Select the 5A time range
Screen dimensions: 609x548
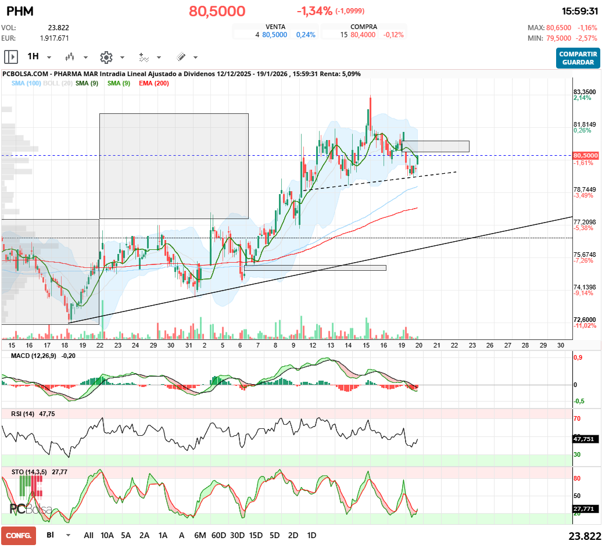(x=126, y=535)
